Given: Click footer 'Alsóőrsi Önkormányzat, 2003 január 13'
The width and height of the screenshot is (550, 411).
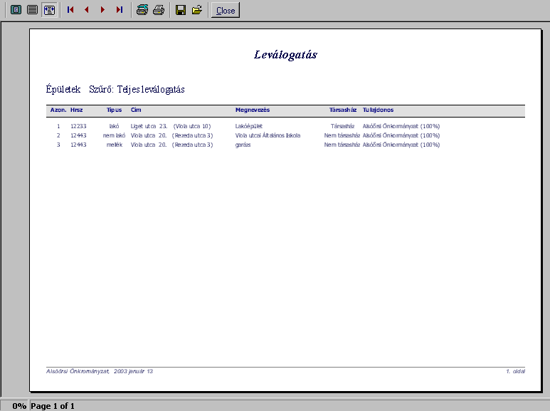Looking at the screenshot, I should point(100,371).
